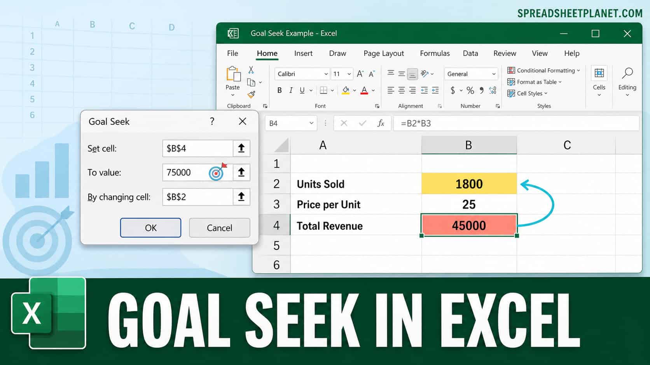Open Borders dropdown arrow
Screen dimensions: 650x365
[x=332, y=91]
